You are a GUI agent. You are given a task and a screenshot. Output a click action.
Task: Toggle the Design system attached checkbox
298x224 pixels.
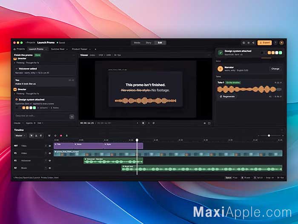pyautogui.click(x=221, y=53)
